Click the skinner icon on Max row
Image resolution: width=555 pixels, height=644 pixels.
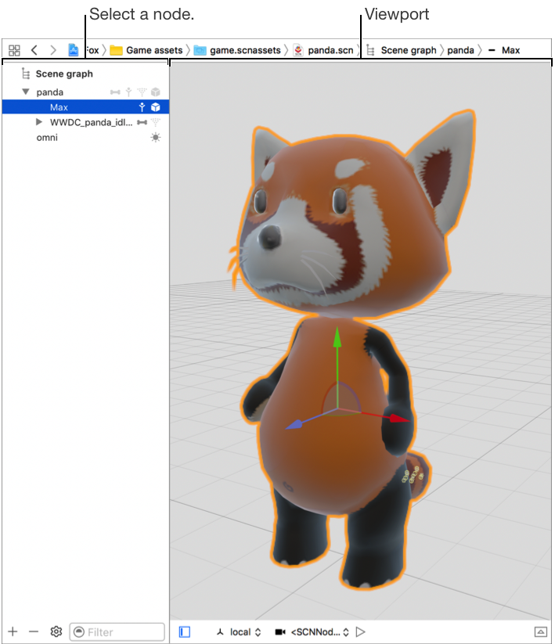pyautogui.click(x=142, y=107)
